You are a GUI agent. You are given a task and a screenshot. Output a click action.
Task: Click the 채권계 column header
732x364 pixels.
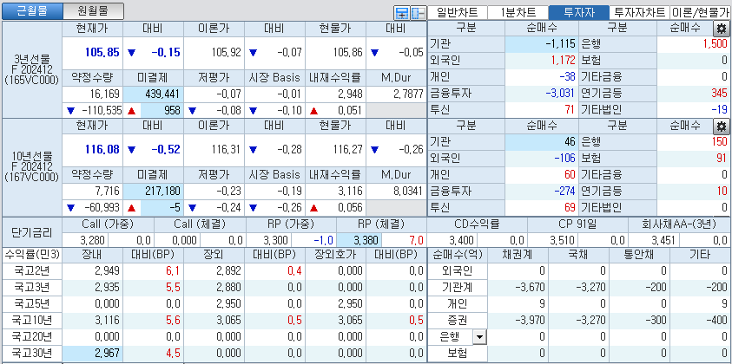click(x=518, y=255)
